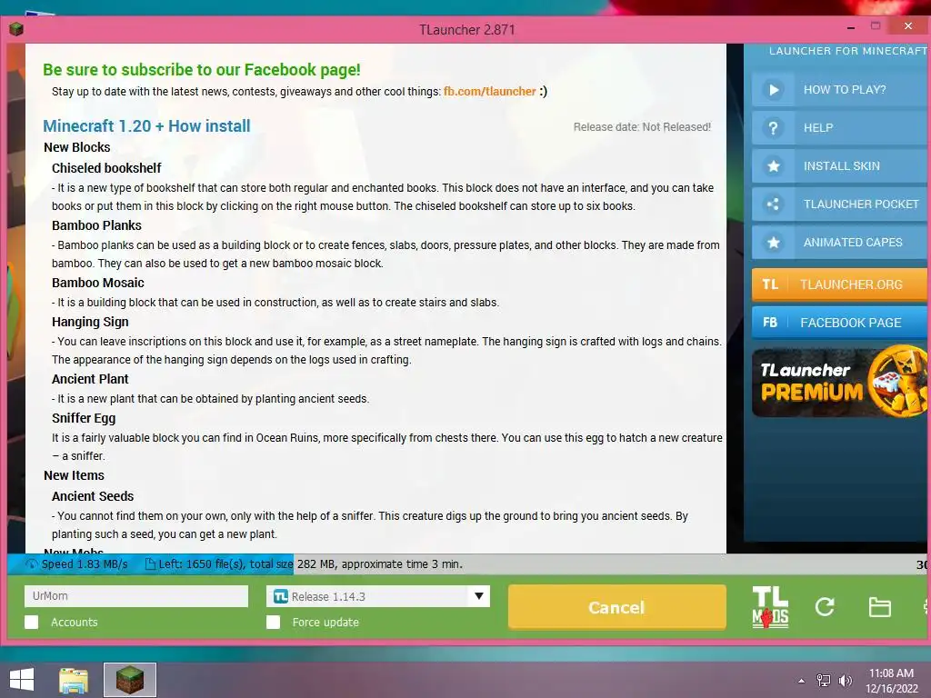
Task: Click the Animated Capes star icon
Action: (x=773, y=242)
